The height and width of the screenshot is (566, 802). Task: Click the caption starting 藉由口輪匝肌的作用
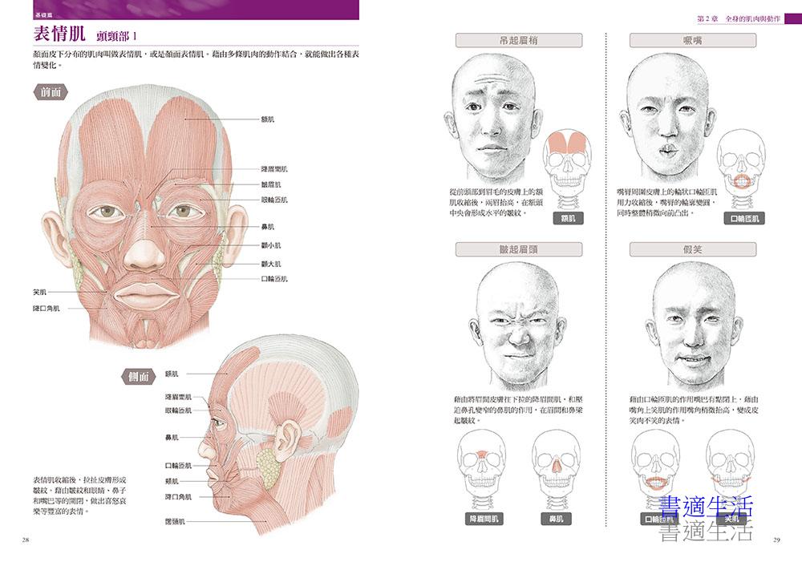694,410
